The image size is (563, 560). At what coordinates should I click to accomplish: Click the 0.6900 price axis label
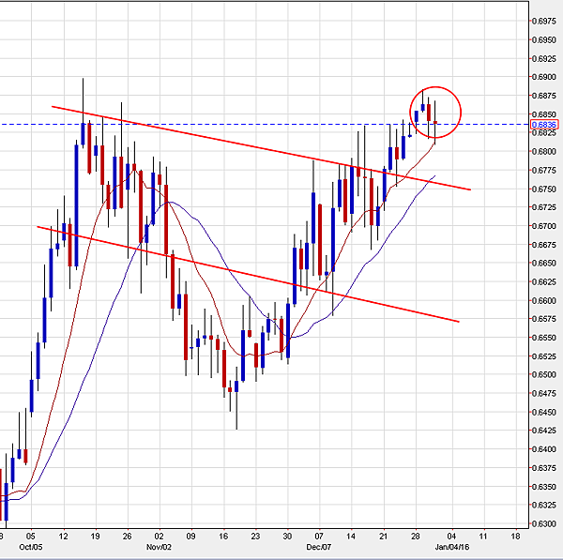544,77
